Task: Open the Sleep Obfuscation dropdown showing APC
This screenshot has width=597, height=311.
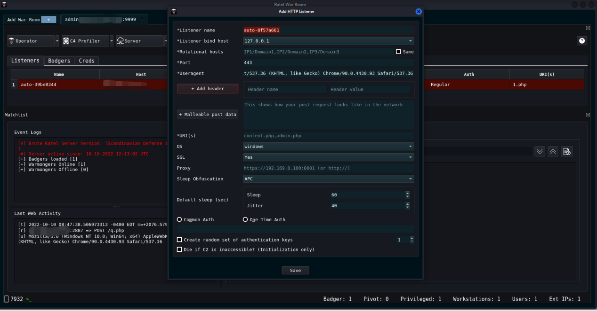Action: pyautogui.click(x=329, y=179)
